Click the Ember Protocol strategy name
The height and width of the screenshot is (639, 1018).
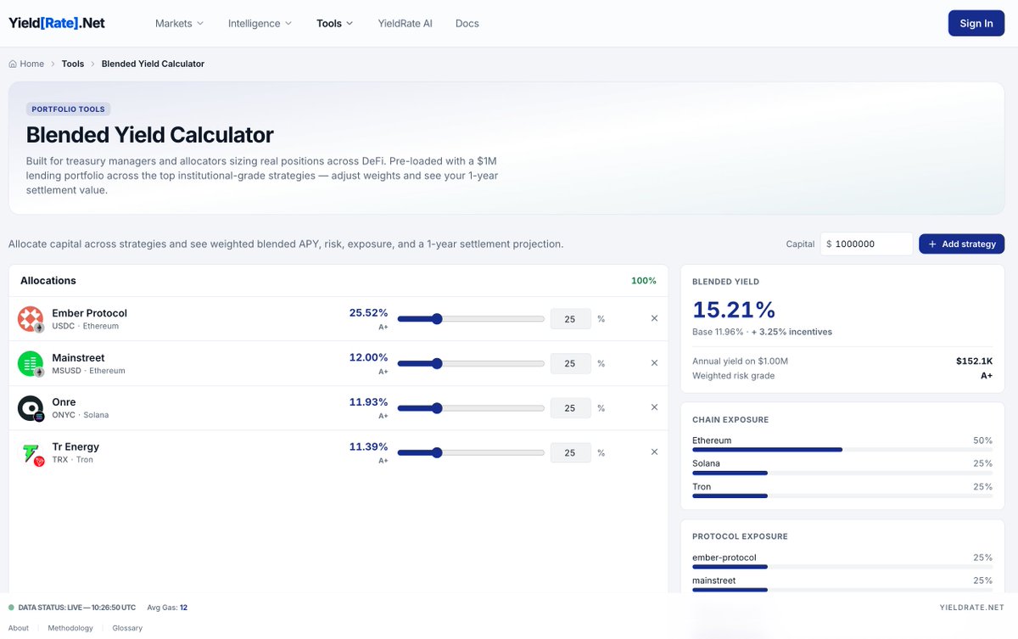click(89, 313)
